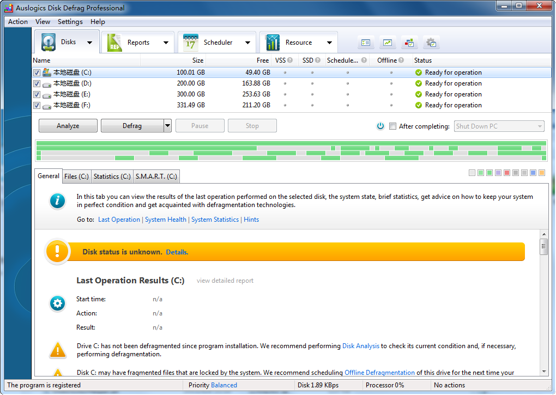Click the green status check for drive E:

pyautogui.click(x=419, y=94)
